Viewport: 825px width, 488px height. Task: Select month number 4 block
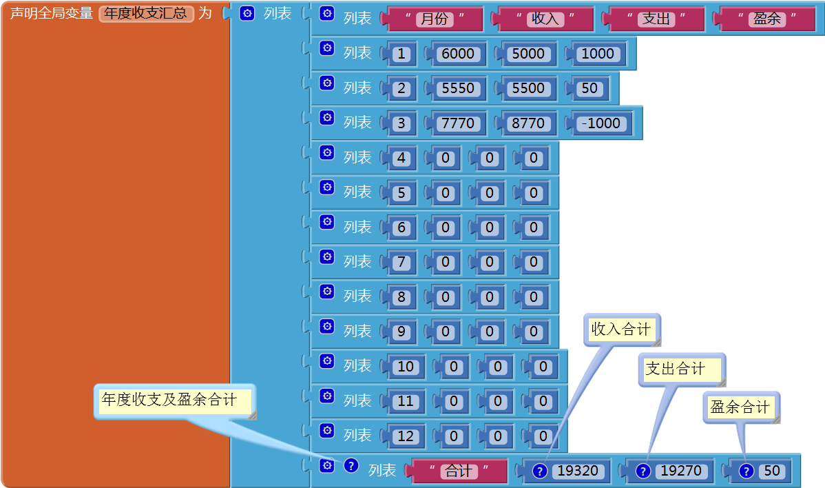tap(401, 158)
